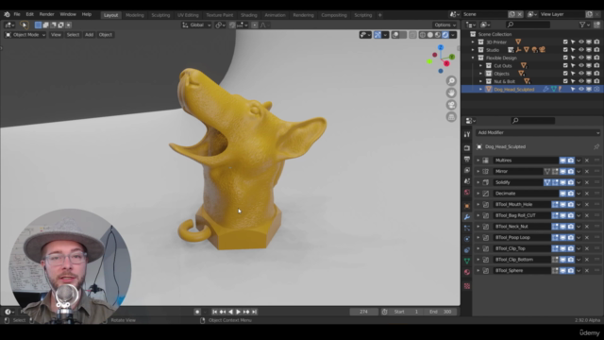
Task: Click the Blender logo menu icon
Action: pyautogui.click(x=7, y=14)
